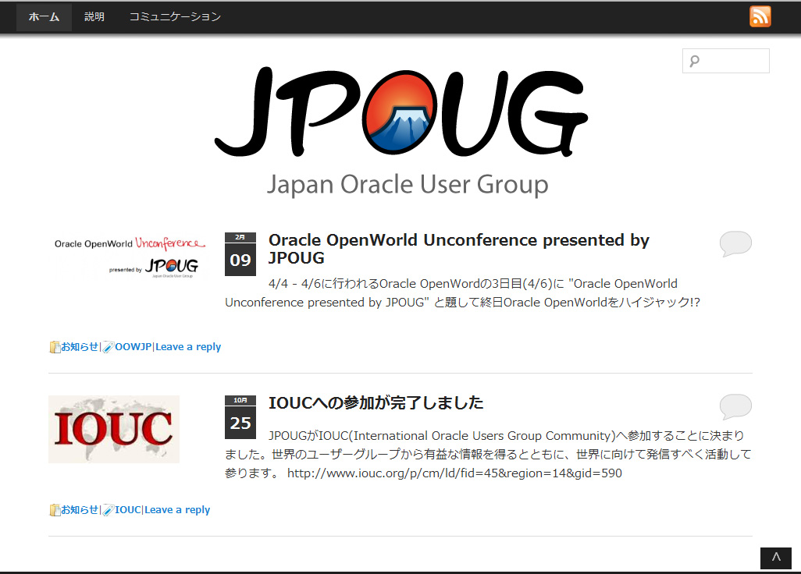This screenshot has width=801, height=574.
Task: Click folder icon beside Unconference post category
Action: pyautogui.click(x=55, y=348)
